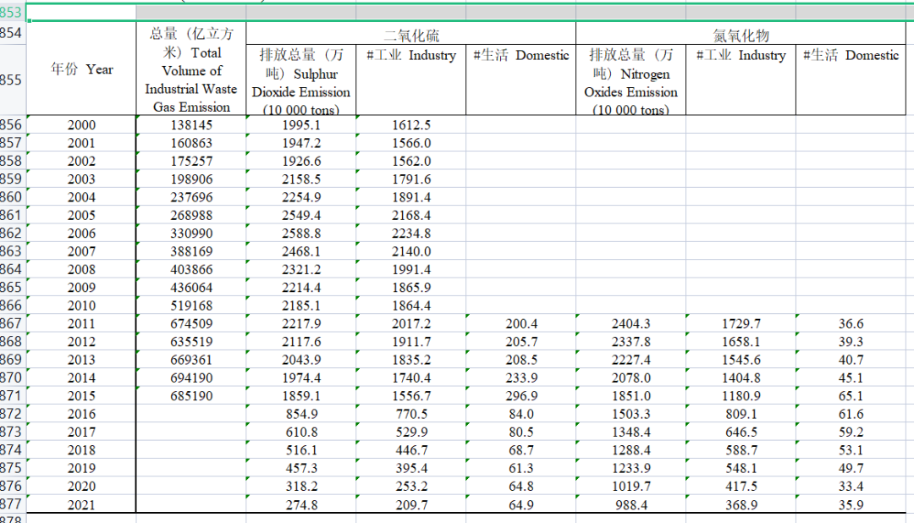Select the cell containing 519168
This screenshot has width=914, height=523.
tap(191, 306)
